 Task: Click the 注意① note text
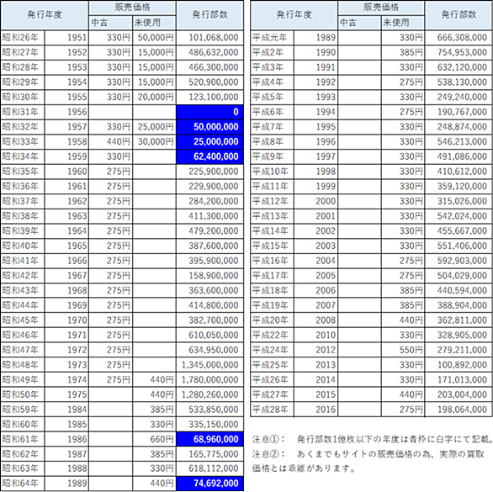point(372,439)
